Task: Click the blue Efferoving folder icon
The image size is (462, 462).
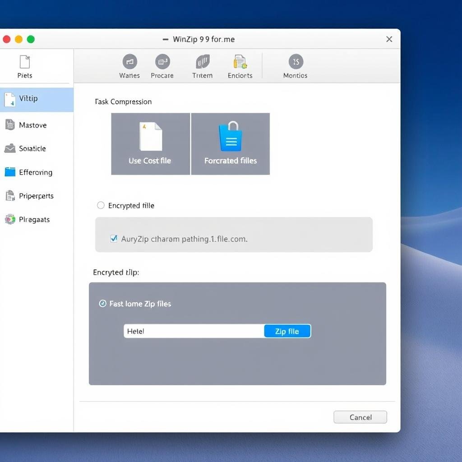Action: 10,172
